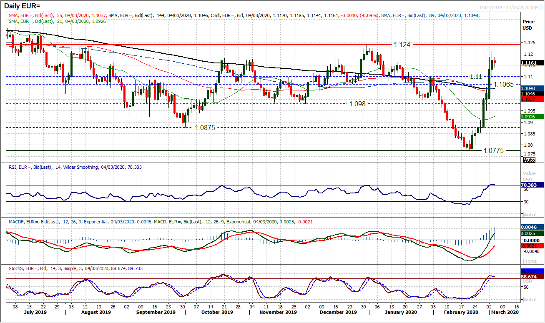545x323 pixels.
Task: Click the Auto scale button on the RSI panel
Action: (x=529, y=214)
